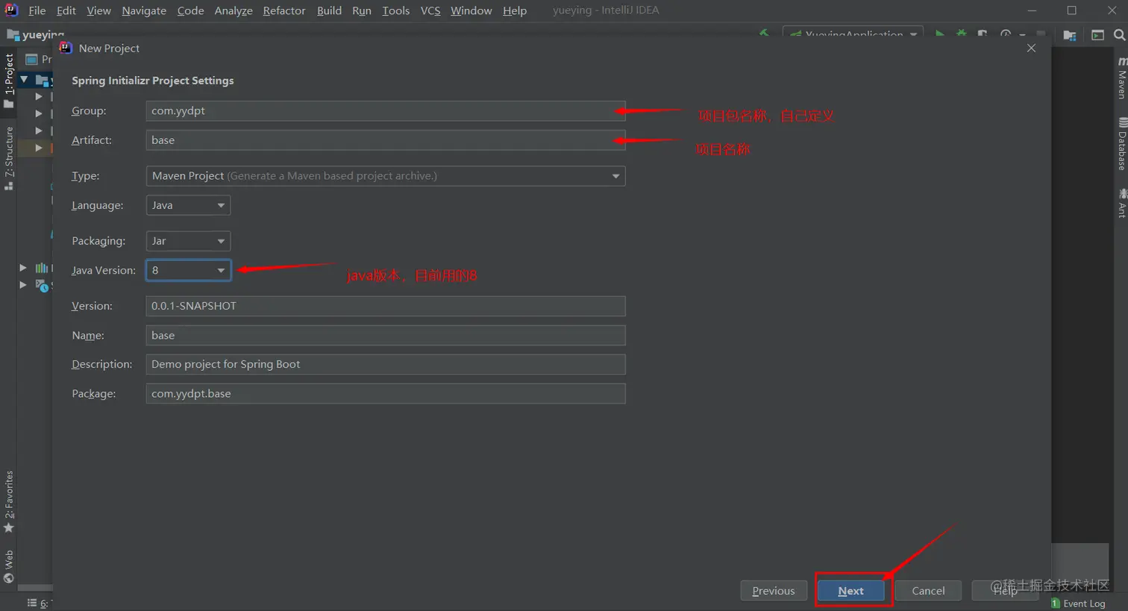The width and height of the screenshot is (1128, 611).
Task: Expand the Scratches and Consoles tree node
Action: click(x=22, y=285)
